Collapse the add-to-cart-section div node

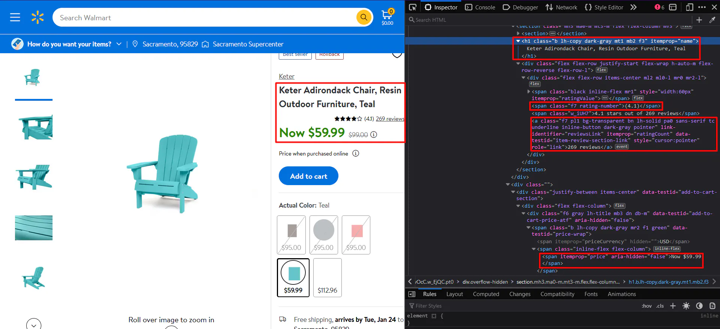coord(513,192)
